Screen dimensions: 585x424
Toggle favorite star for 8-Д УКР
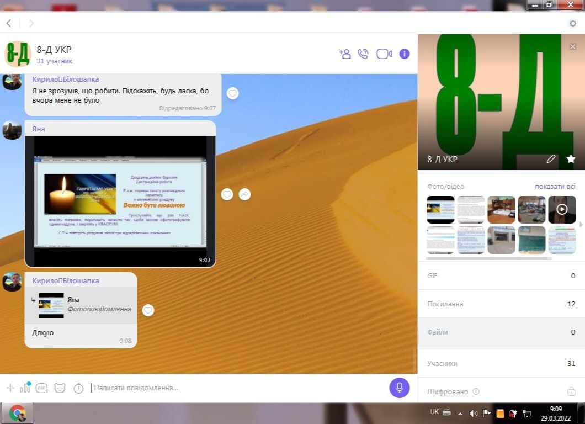coord(571,159)
